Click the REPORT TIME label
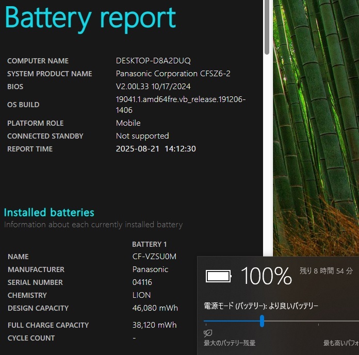359x355 pixels. pos(30,149)
